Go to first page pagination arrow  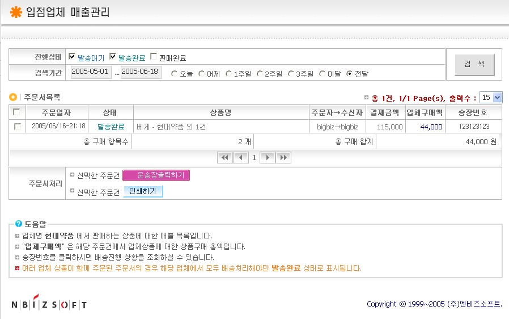pyautogui.click(x=225, y=157)
